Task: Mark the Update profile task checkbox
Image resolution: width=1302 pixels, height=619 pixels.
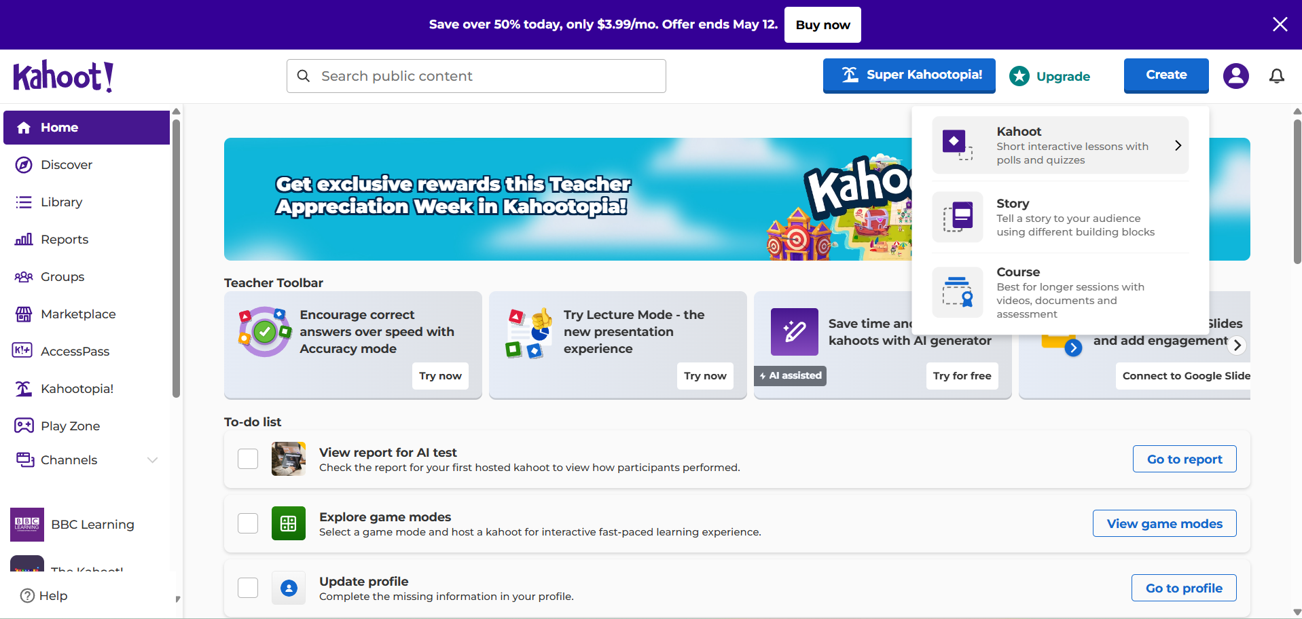Action: [248, 588]
